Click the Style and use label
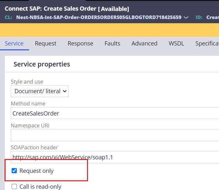 coord(27,82)
